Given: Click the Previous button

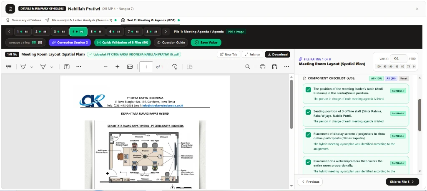Looking at the screenshot, I should point(310,182).
